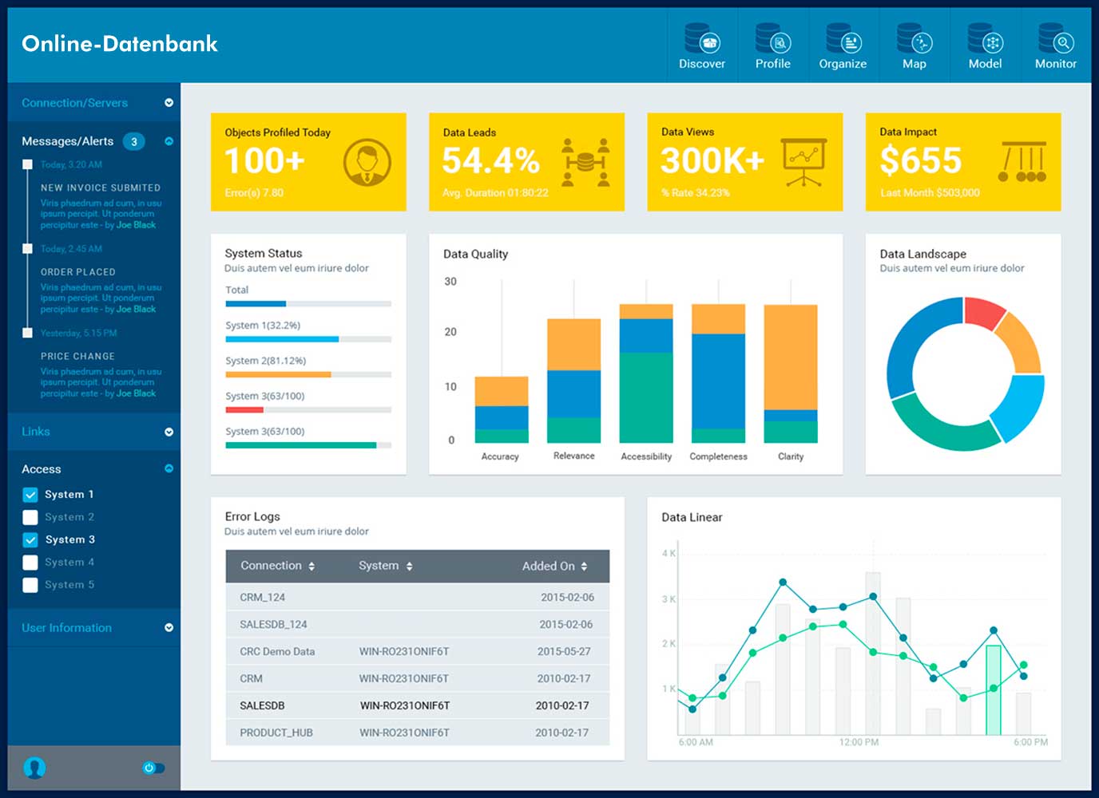1099x798 pixels.
Task: Click the person icon on Objects Profiled card
Action: click(367, 162)
